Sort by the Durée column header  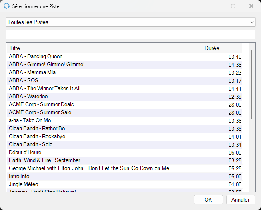(x=212, y=48)
